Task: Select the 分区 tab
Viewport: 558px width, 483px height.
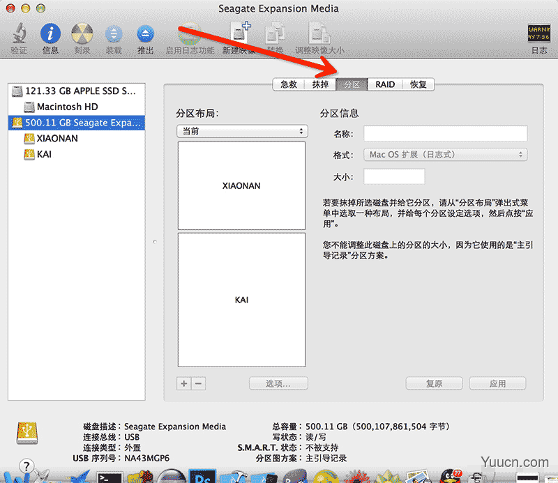Action: point(352,84)
